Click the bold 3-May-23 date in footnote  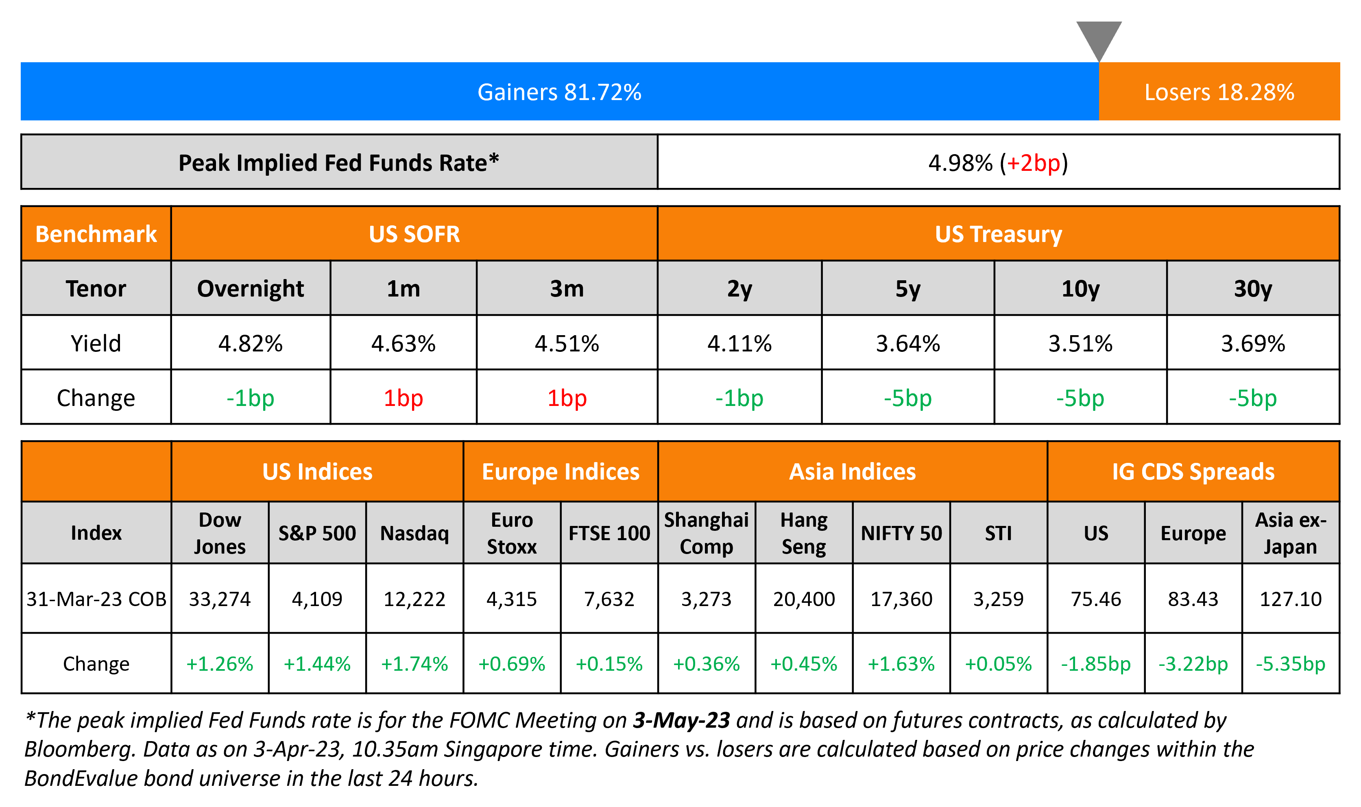681,720
